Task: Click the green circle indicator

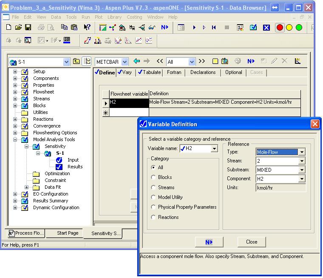Action: [299, 27]
